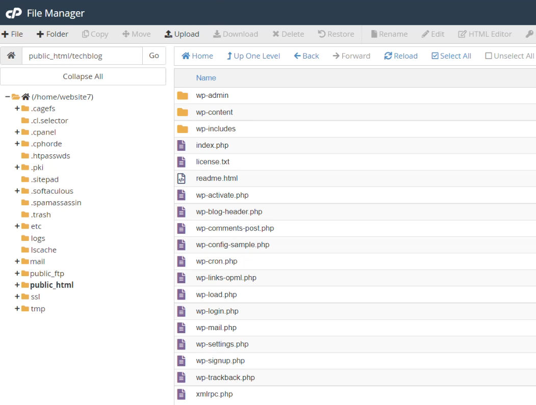Expand the mail folder
The width and height of the screenshot is (536, 405).
[x=17, y=261]
